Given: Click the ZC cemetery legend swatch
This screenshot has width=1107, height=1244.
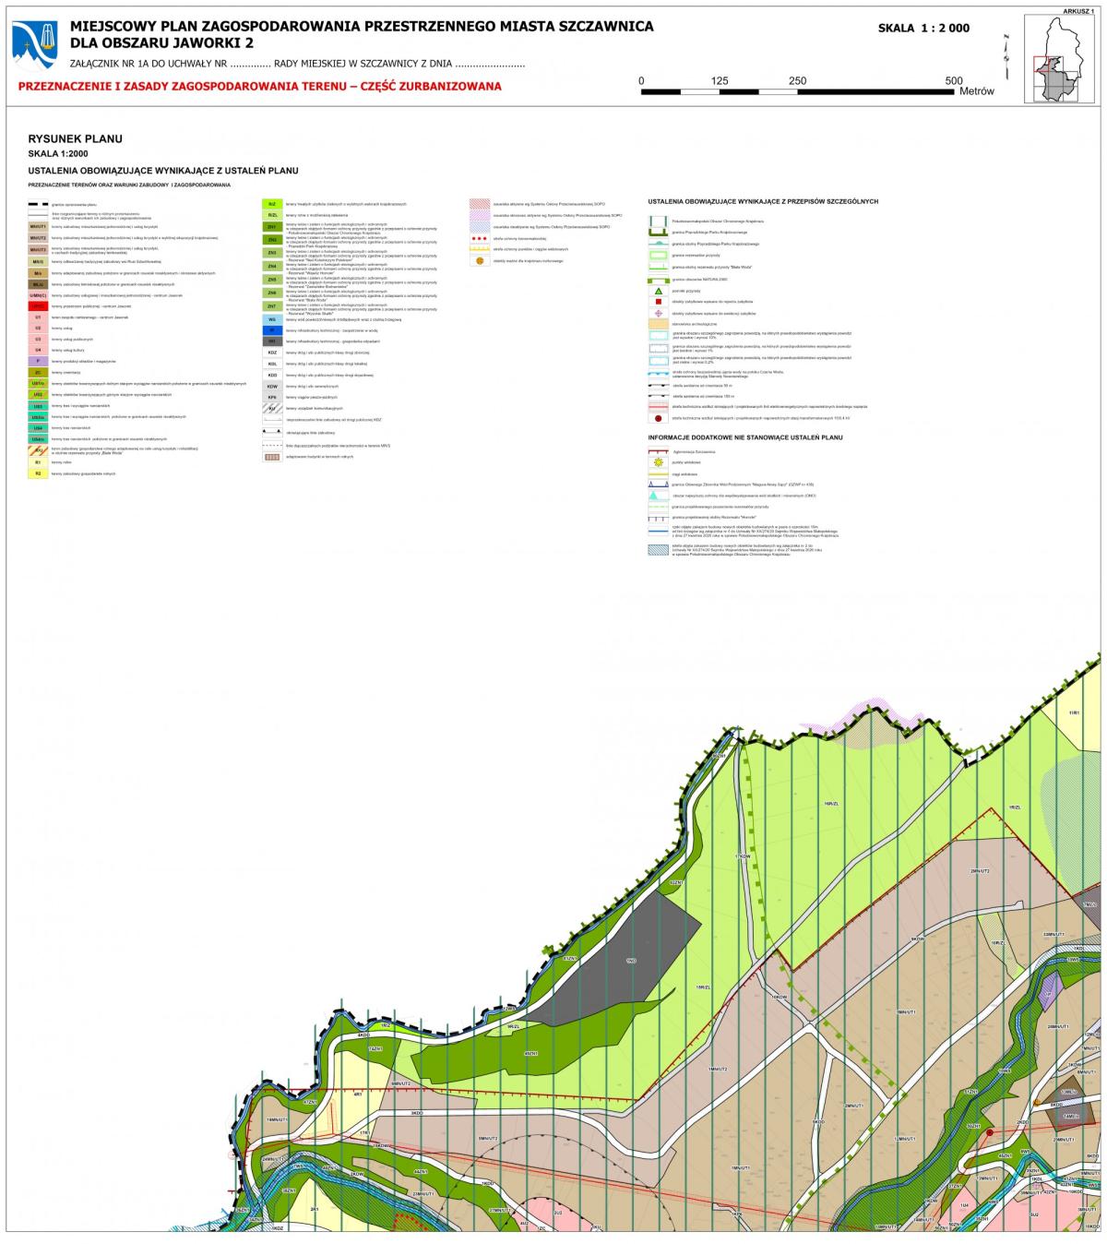Looking at the screenshot, I should click(x=38, y=372).
